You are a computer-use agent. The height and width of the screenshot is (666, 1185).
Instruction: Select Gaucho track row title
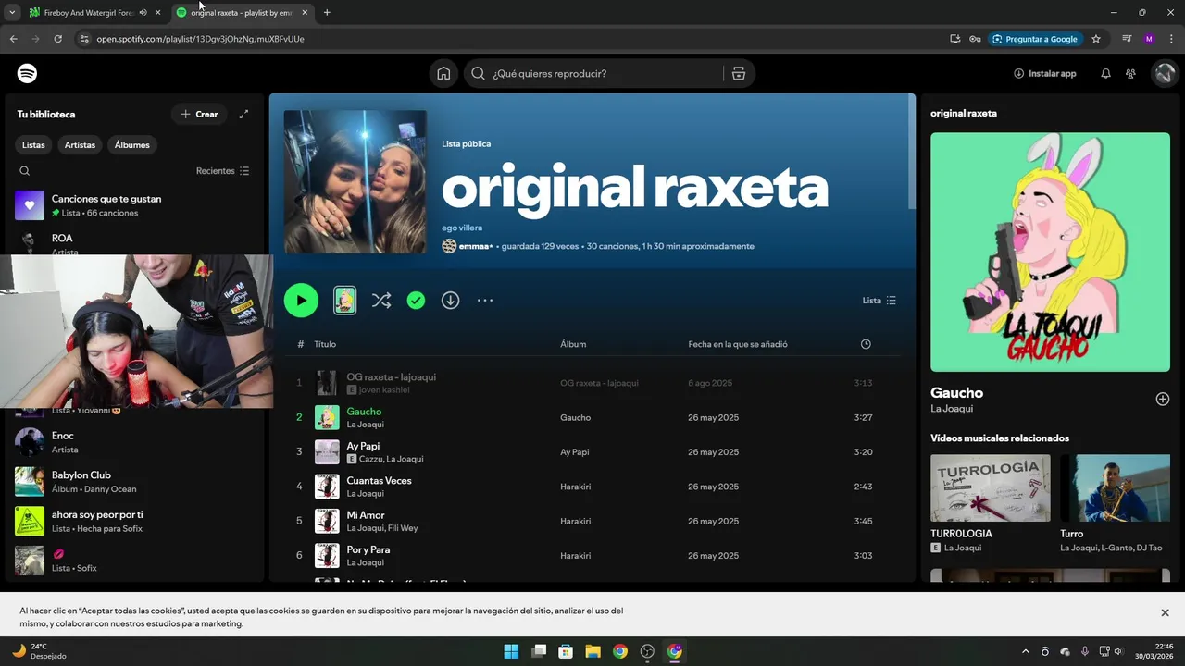pos(364,412)
